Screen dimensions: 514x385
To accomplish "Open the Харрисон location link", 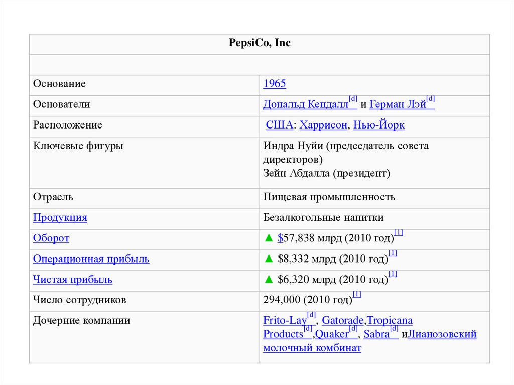I will tap(323, 125).
